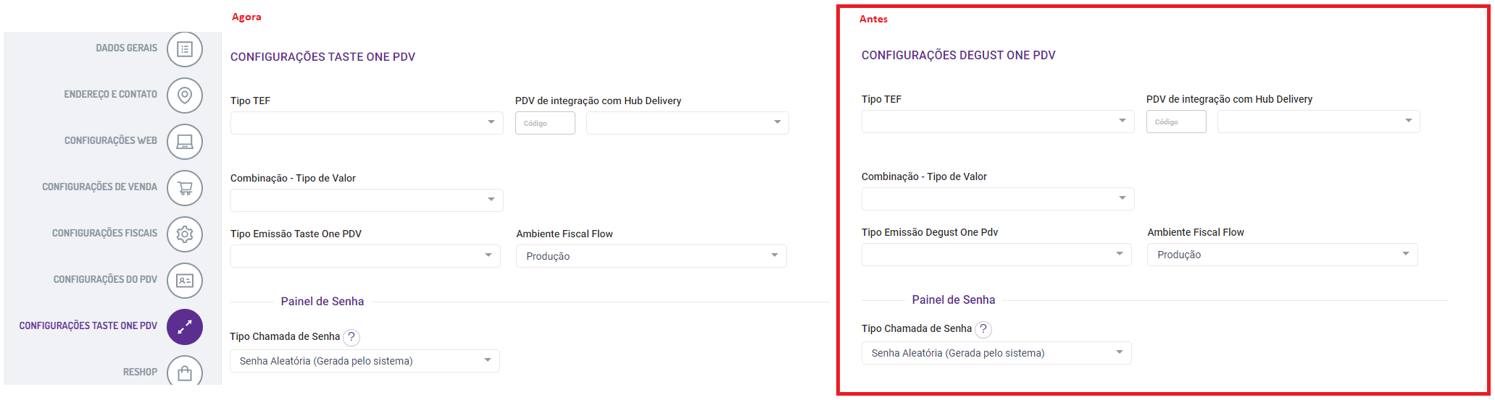This screenshot has height=400, width=1495.
Task: Open Combinação - Tipo de Valor dropdown in Agora
Action: [x=367, y=200]
